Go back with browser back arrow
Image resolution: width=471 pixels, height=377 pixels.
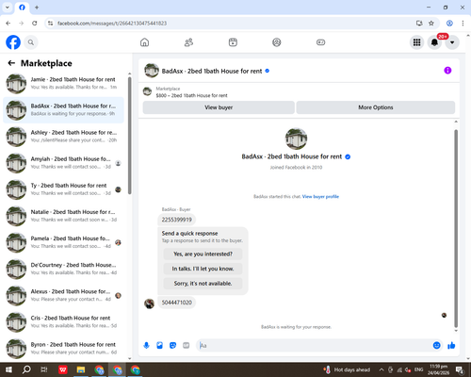[8, 23]
